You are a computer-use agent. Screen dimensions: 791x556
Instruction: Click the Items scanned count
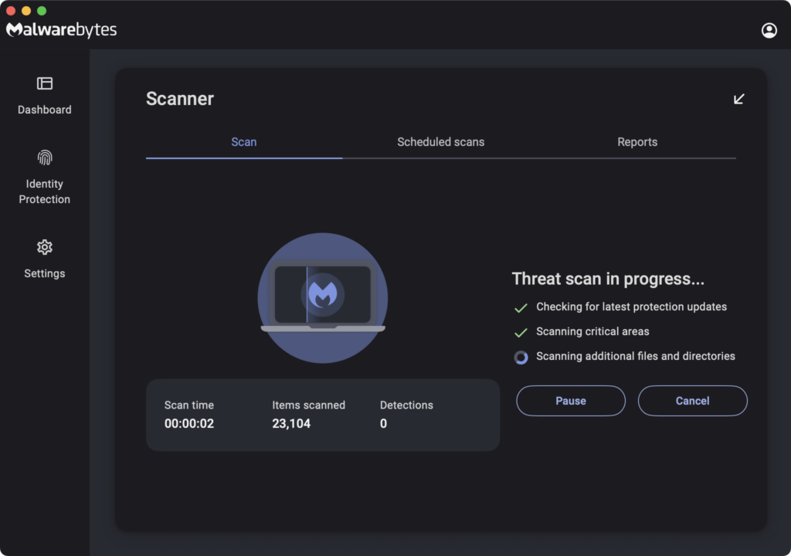pos(291,423)
